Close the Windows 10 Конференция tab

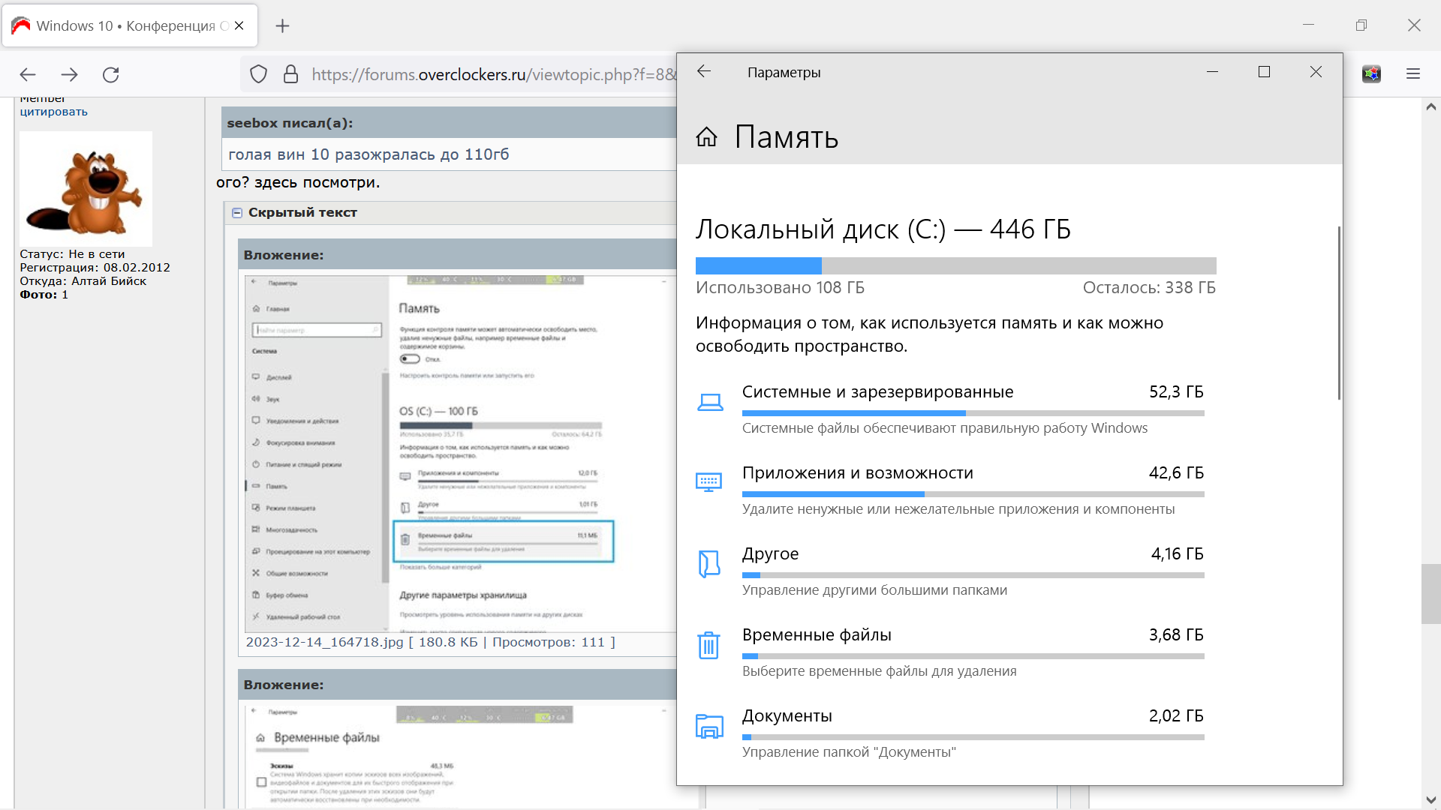tap(239, 25)
